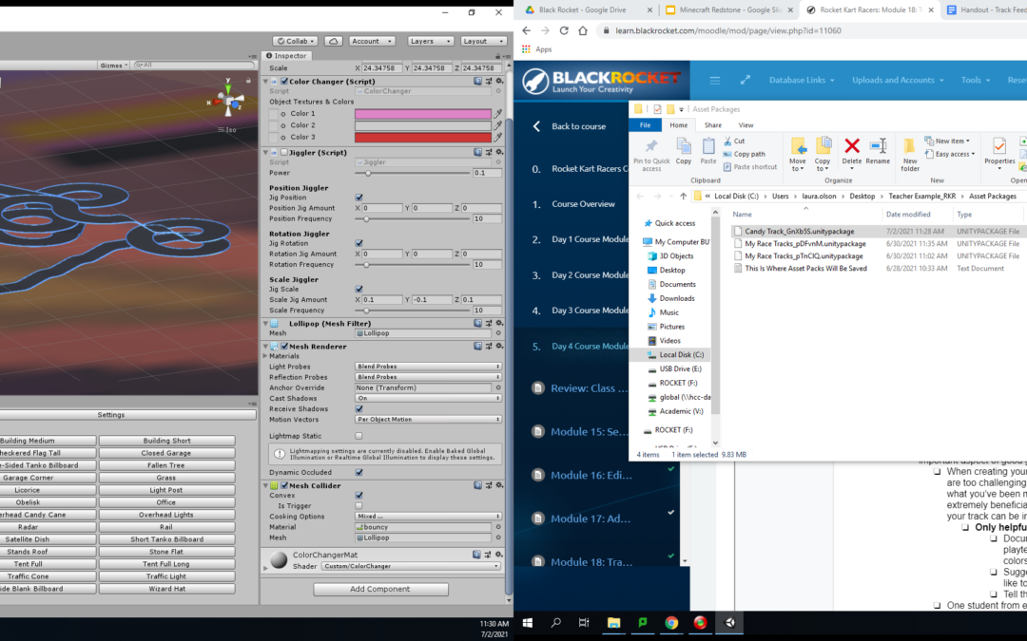
Task: Switch to the Share ribbon tab
Action: [x=712, y=125]
